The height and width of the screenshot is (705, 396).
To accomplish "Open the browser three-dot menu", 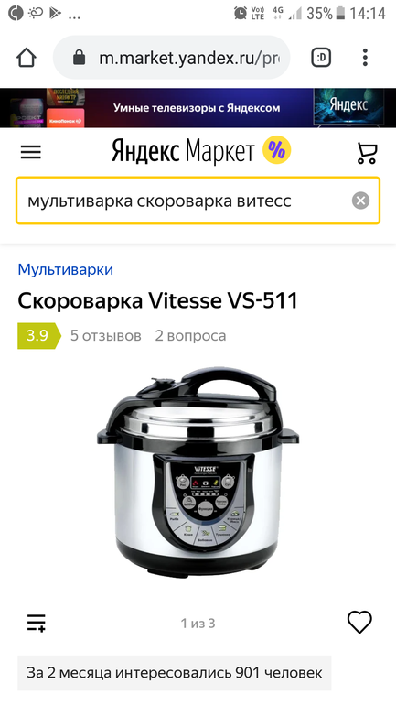I will [365, 58].
